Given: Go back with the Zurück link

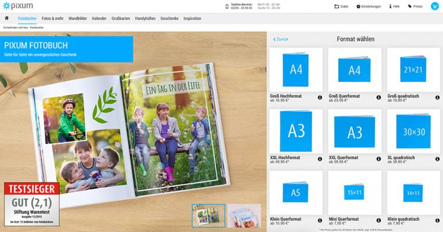Looking at the screenshot, I should click(x=281, y=39).
